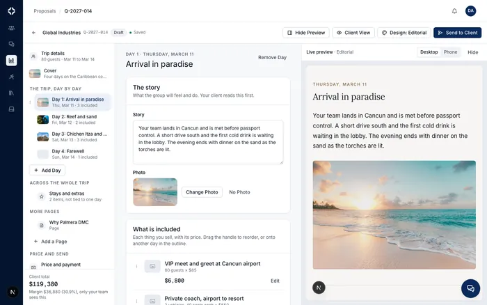487x305 pixels.
Task: Click the $6,800 price value
Action: (x=174, y=281)
